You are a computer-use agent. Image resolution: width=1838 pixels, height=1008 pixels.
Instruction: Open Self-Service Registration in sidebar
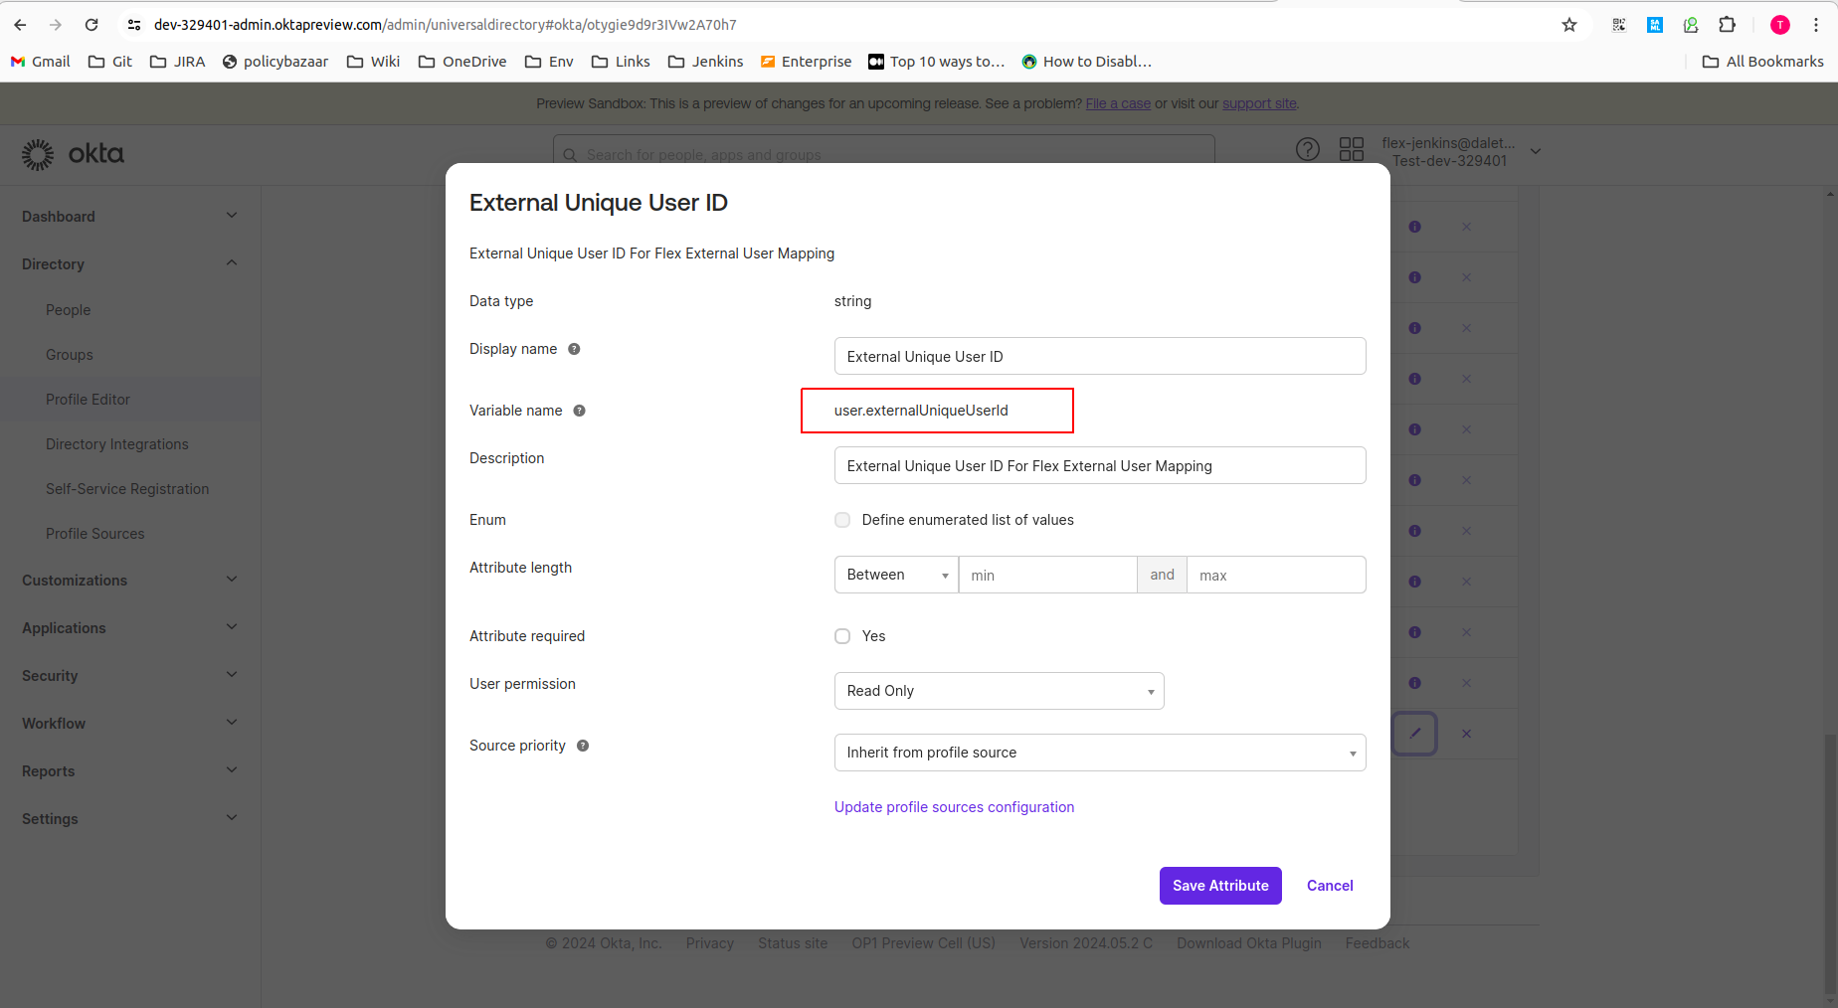(x=127, y=489)
